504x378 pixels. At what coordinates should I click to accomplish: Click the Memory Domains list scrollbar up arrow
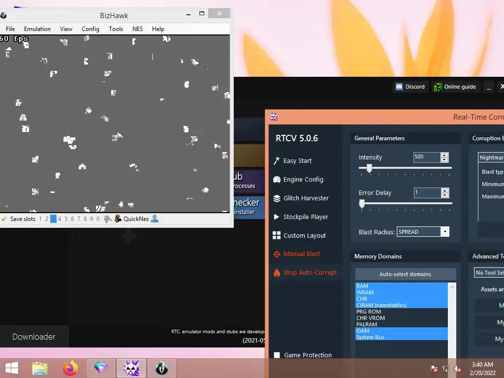(452, 287)
